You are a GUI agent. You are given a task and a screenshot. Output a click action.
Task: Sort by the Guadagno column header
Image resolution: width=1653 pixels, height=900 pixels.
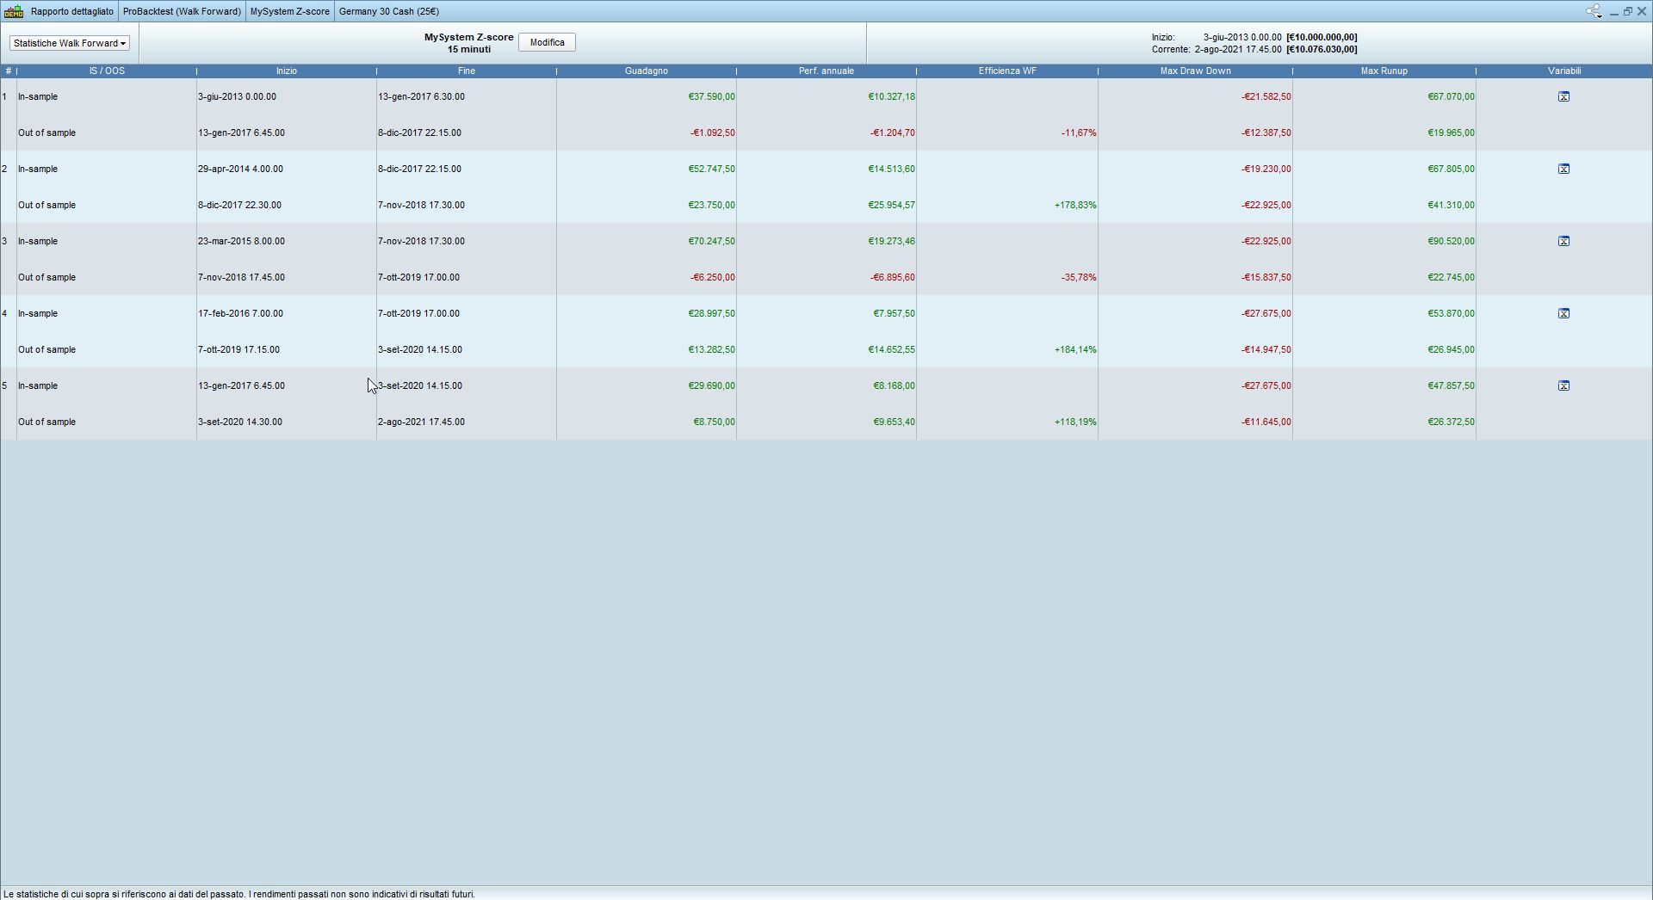click(x=646, y=71)
